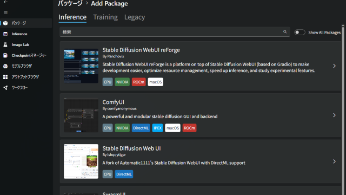Open the Stable Diffusion WebUI reForge chevron
346x195 pixels.
334,66
